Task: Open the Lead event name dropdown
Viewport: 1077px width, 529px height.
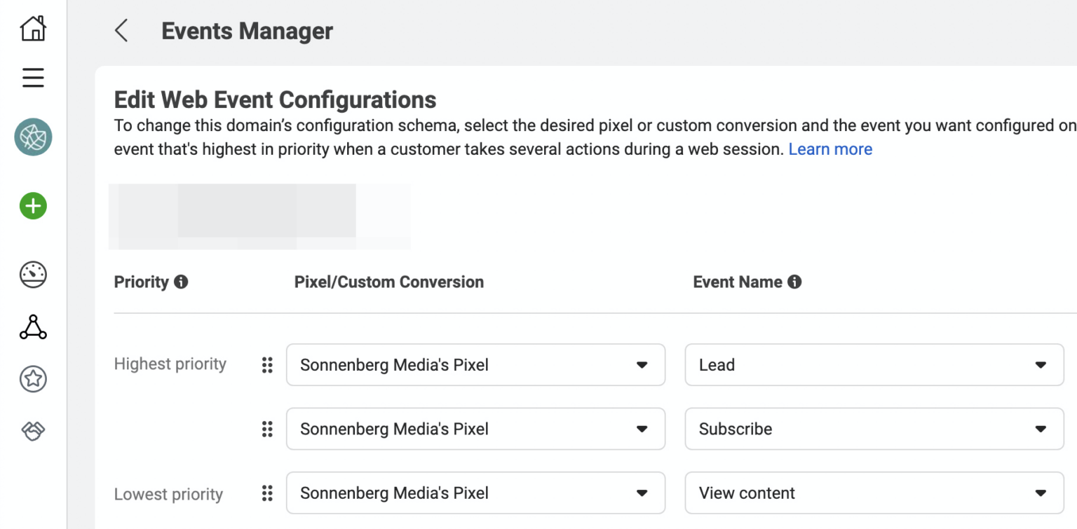Action: pyautogui.click(x=874, y=365)
